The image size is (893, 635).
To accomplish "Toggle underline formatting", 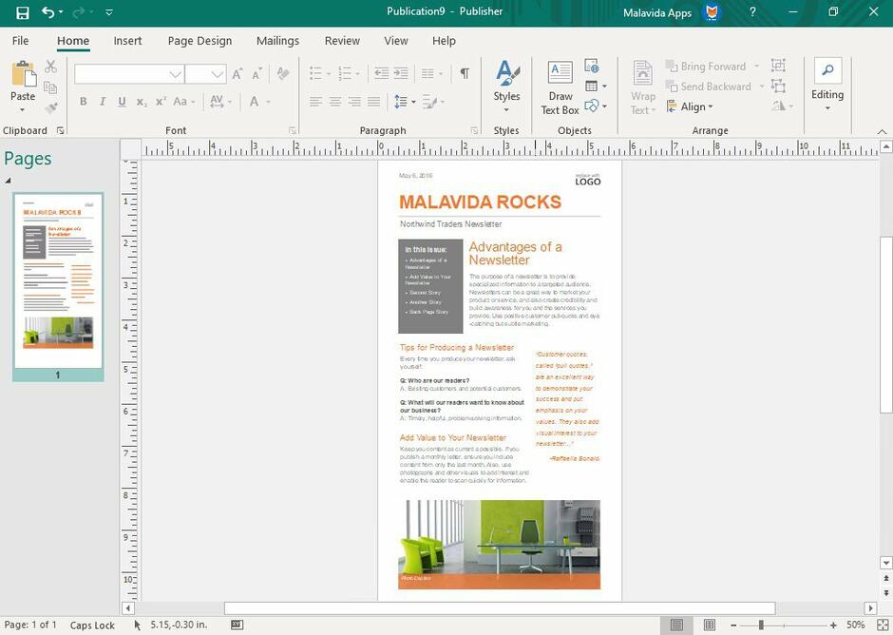I will 122,102.
